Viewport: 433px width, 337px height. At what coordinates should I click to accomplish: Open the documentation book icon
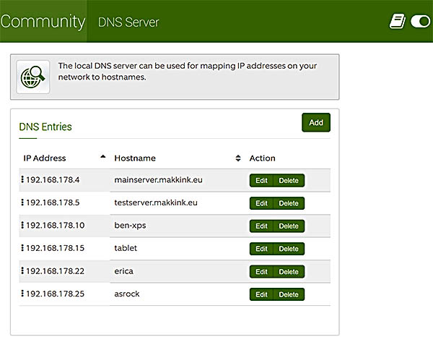[x=398, y=22]
